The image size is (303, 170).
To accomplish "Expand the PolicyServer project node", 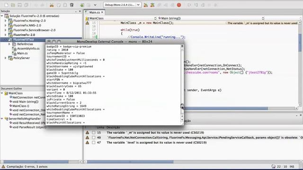I will (6, 58).
